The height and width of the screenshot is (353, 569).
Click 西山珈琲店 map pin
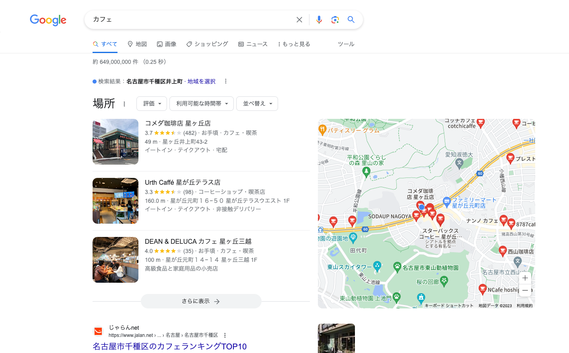pyautogui.click(x=503, y=252)
